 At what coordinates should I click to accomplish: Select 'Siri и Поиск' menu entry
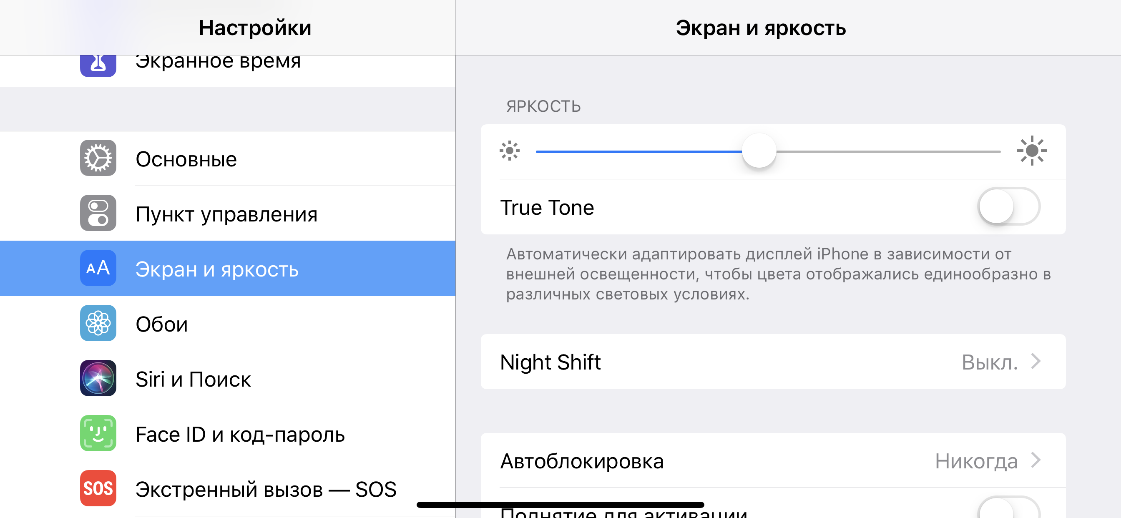tap(193, 379)
